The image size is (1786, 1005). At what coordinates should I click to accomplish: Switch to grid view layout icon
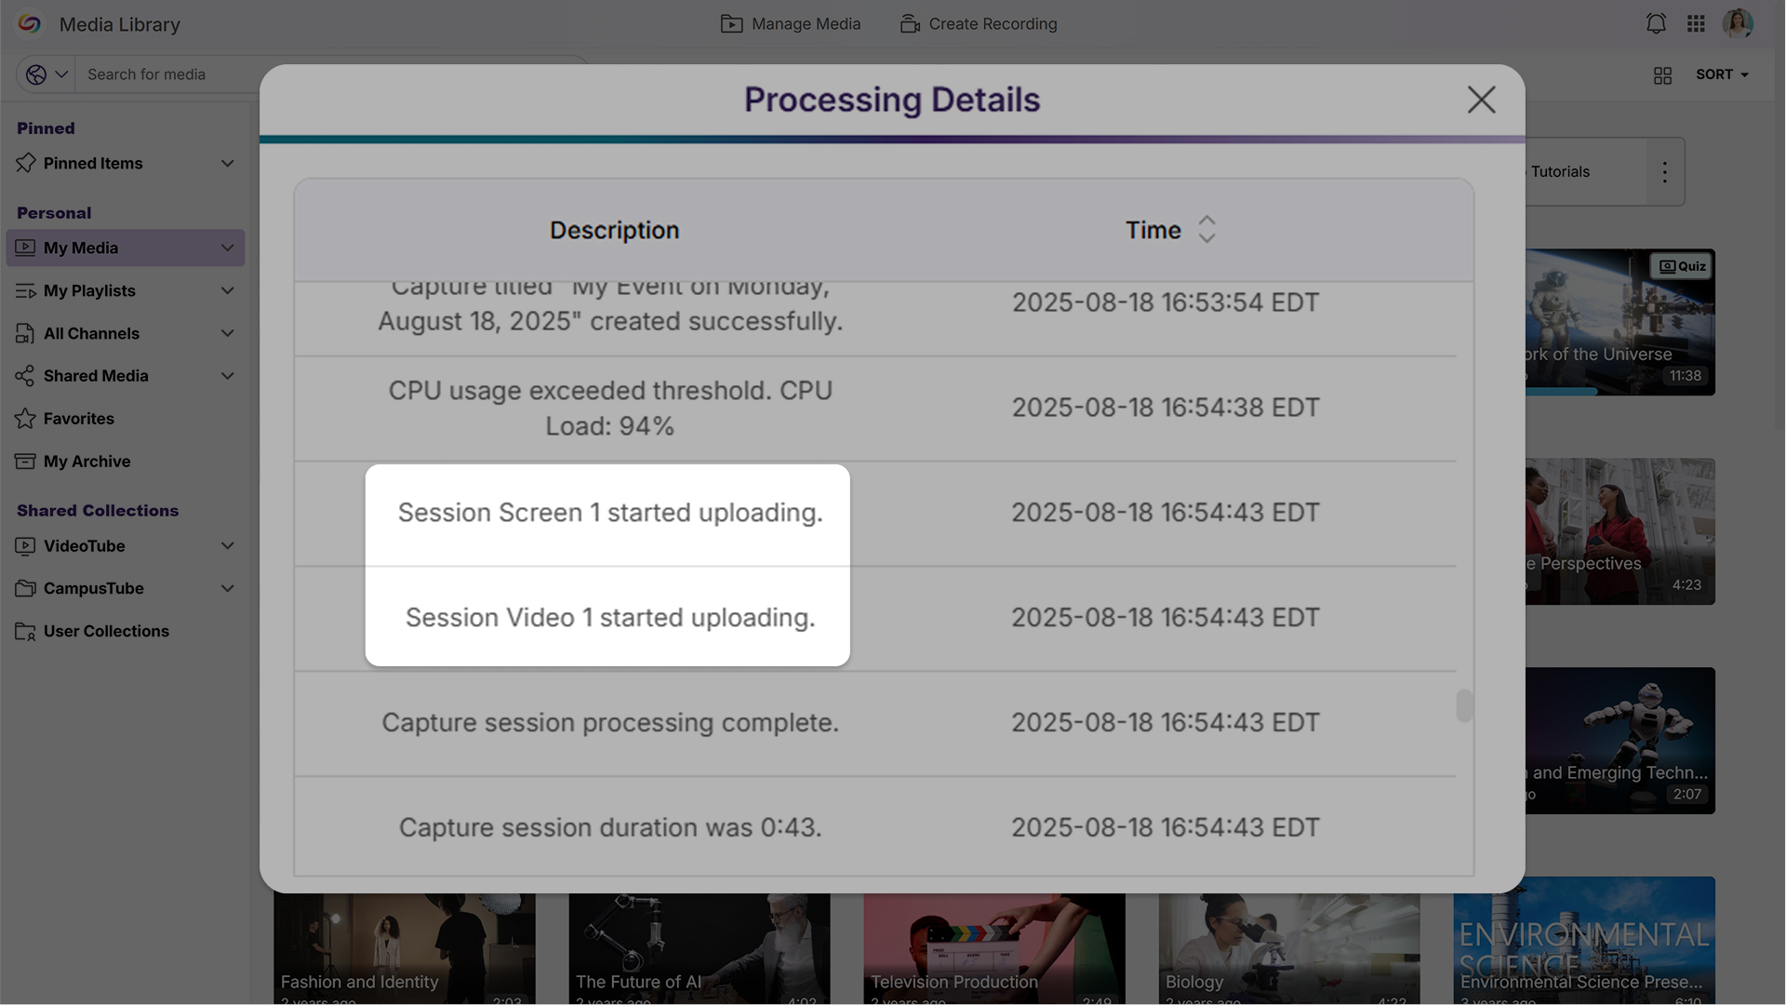click(1662, 75)
